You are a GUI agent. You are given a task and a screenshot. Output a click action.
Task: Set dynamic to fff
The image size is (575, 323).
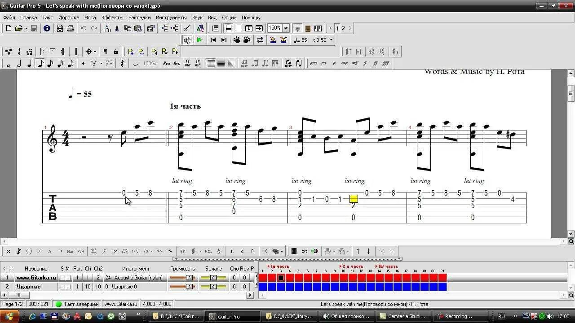(x=386, y=64)
